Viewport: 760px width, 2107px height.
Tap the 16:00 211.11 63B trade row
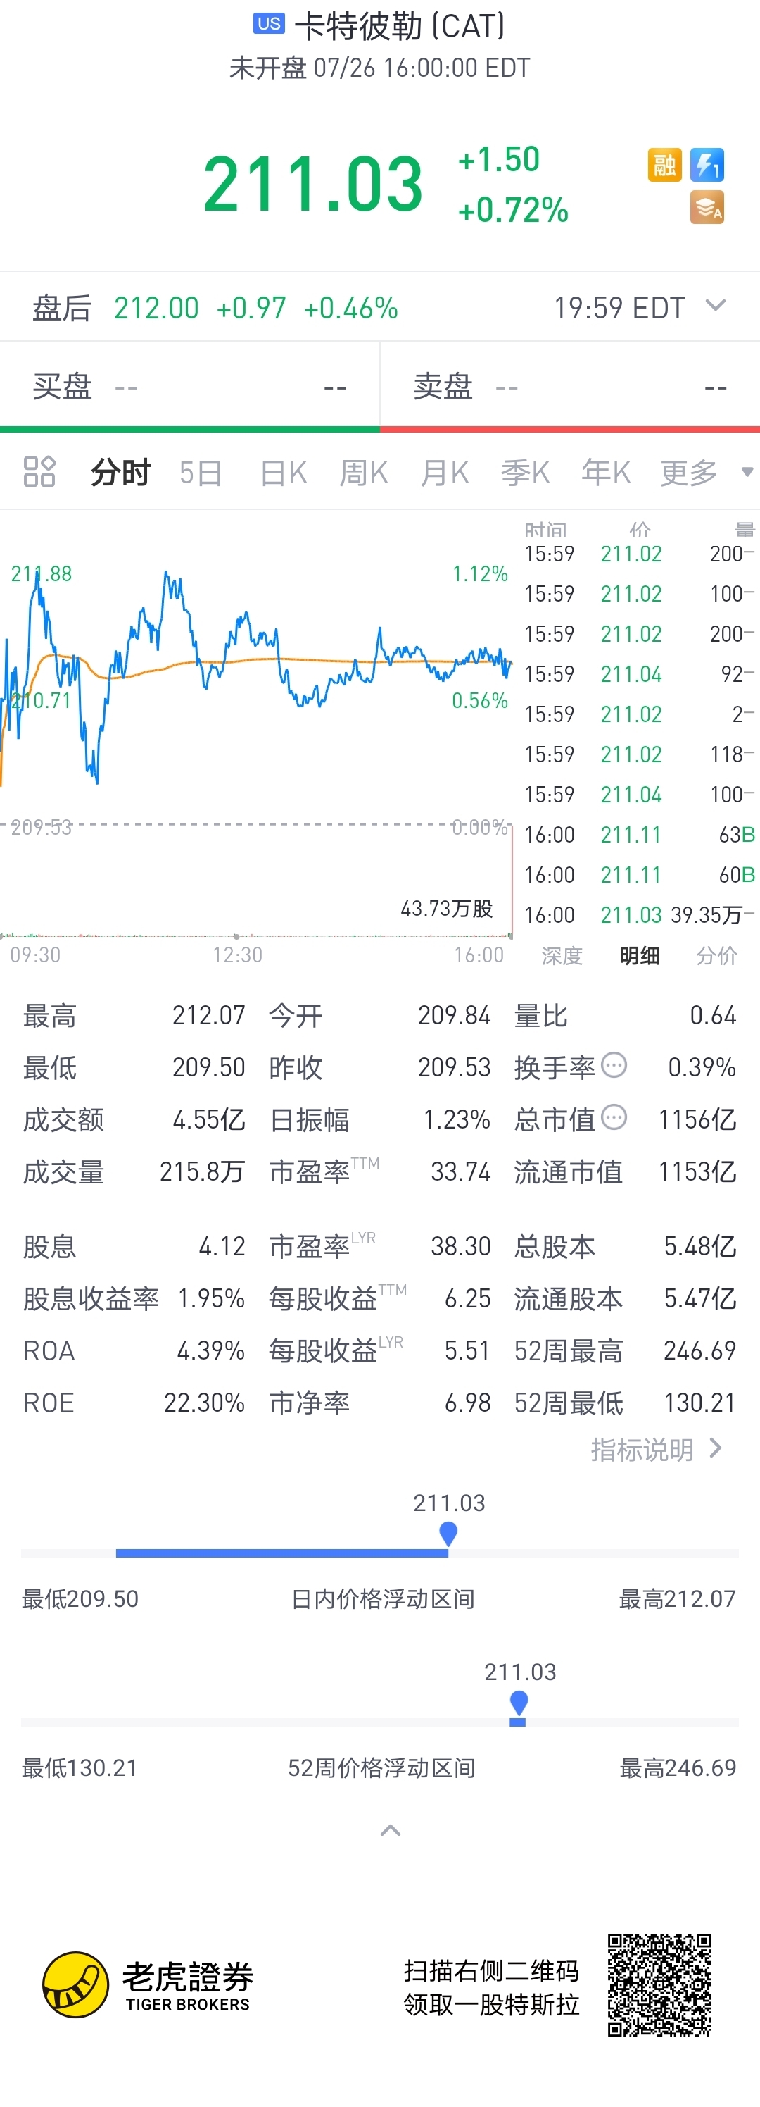[640, 834]
